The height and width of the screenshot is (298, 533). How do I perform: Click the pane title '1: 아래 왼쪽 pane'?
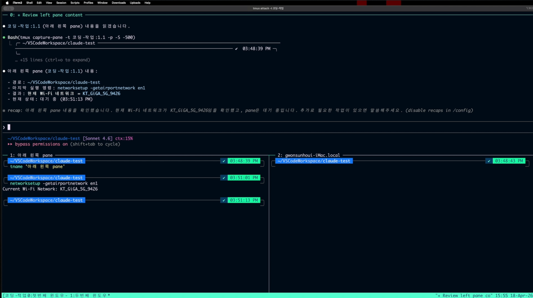[31, 155]
